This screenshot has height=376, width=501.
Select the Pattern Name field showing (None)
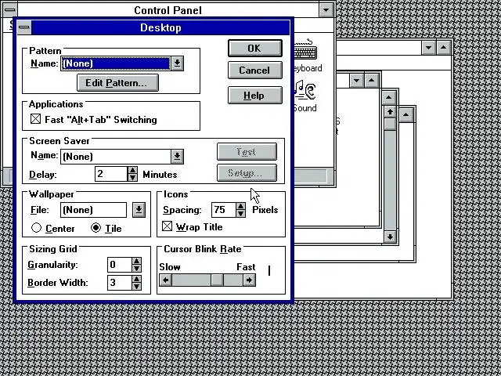(116, 63)
